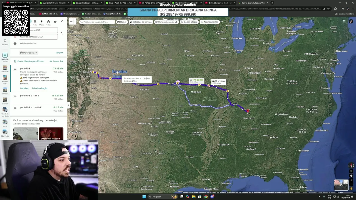Select walking travel mode icon
This screenshot has height=200, width=356.
tap(42, 21)
